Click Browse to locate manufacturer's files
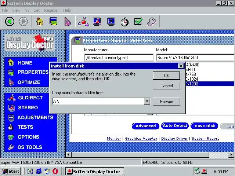This screenshot has width=235, height=176. pyautogui.click(x=166, y=102)
